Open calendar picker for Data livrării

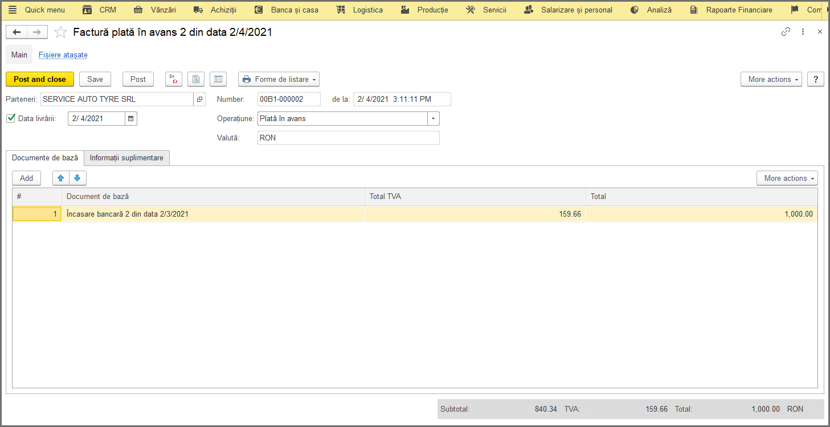point(130,118)
